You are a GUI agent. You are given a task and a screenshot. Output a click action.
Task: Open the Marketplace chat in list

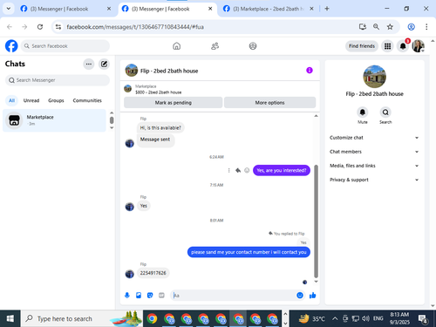(54, 120)
